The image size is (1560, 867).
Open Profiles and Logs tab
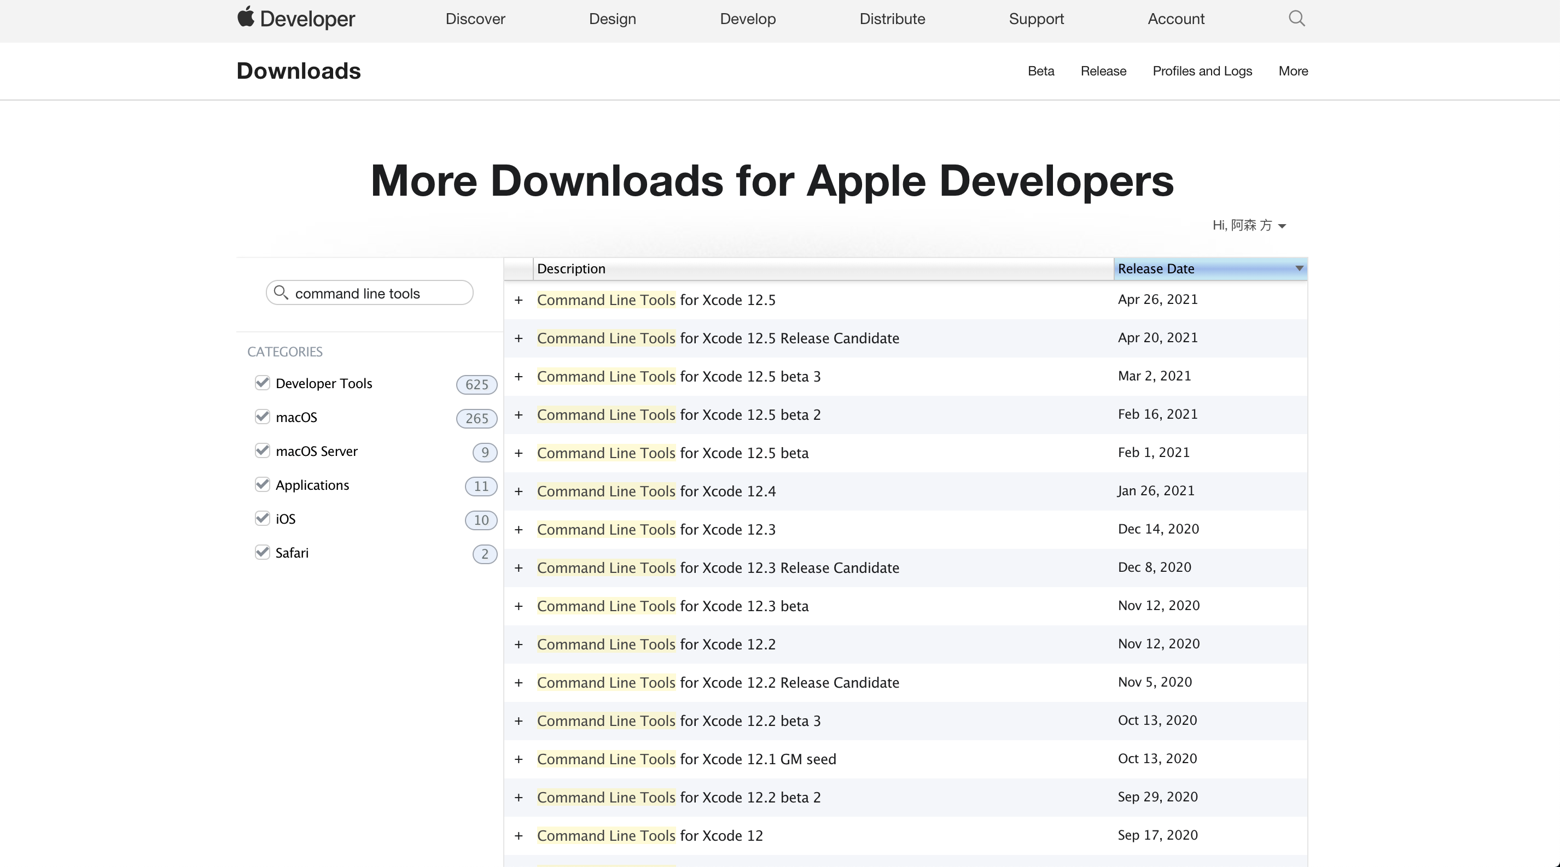click(1202, 71)
